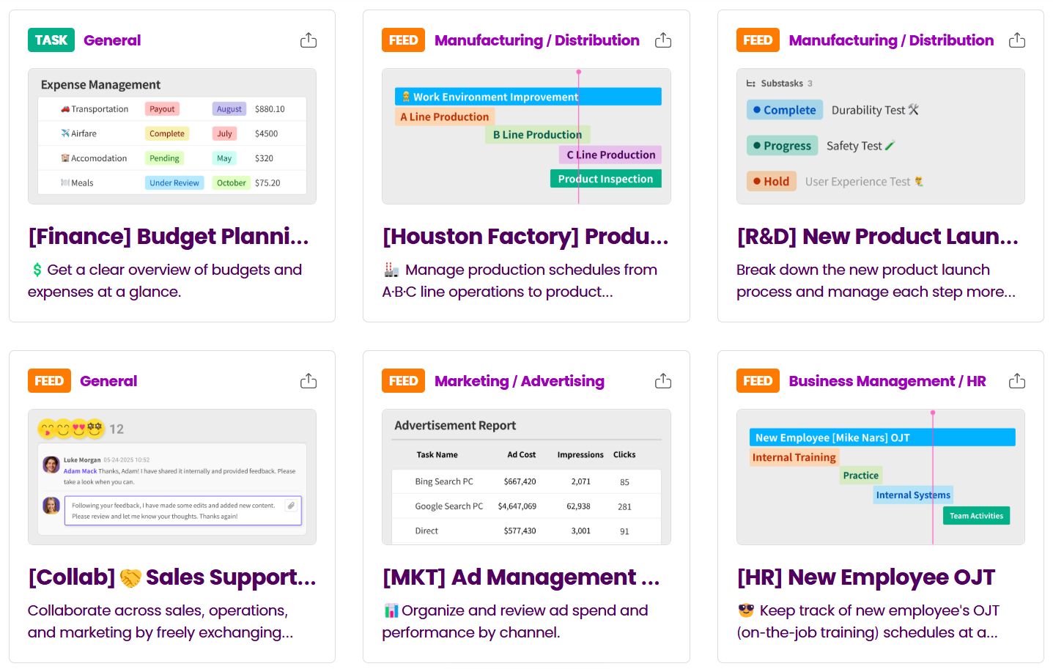Viewport: 1053px width, 669px height.
Task: Select the Marketing / Advertising category label
Action: (x=519, y=381)
